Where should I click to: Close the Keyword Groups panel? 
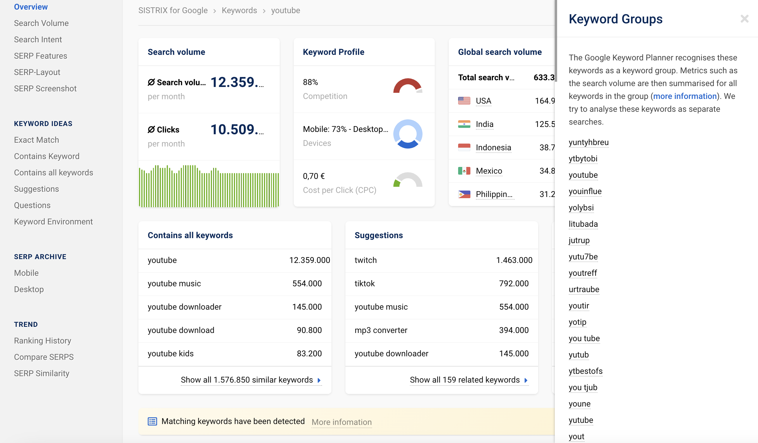744,19
